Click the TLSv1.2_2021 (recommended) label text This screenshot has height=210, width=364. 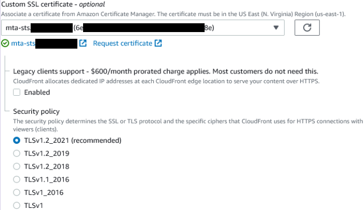(73, 140)
